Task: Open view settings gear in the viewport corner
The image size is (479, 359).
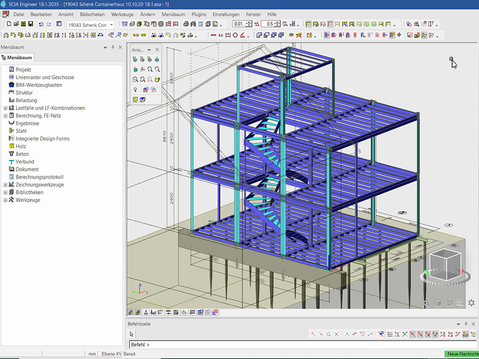Action: click(x=471, y=303)
